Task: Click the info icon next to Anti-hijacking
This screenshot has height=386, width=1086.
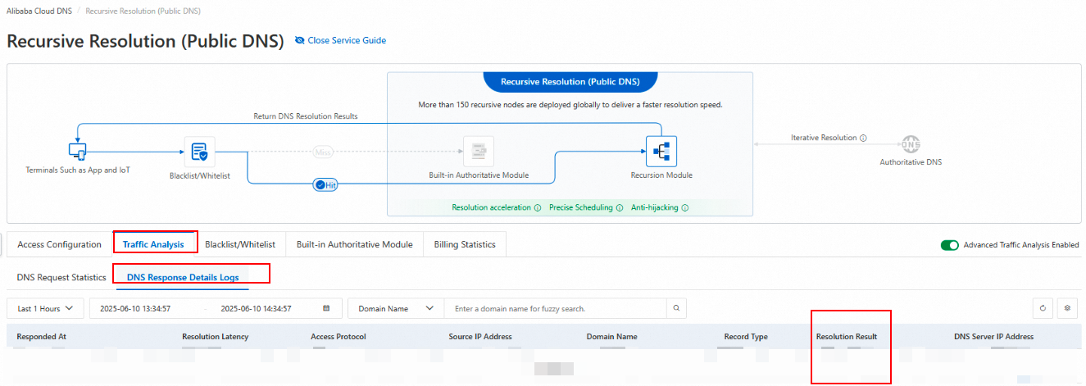Action: (685, 207)
